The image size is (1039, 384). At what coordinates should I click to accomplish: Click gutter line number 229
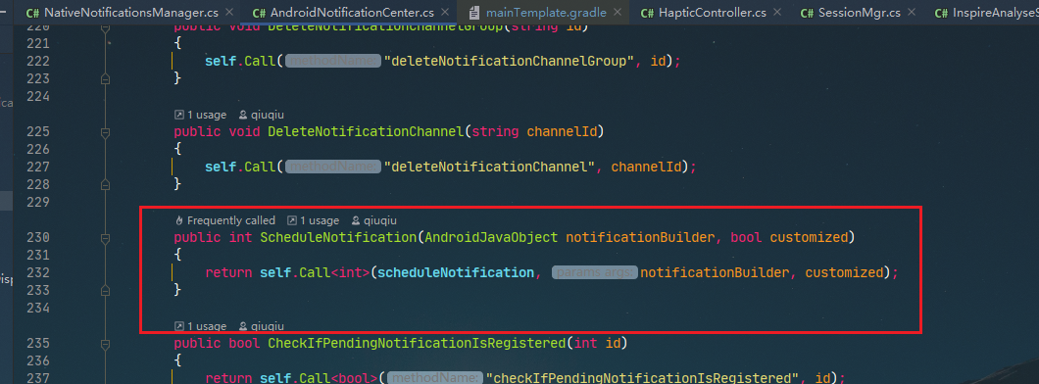point(38,202)
